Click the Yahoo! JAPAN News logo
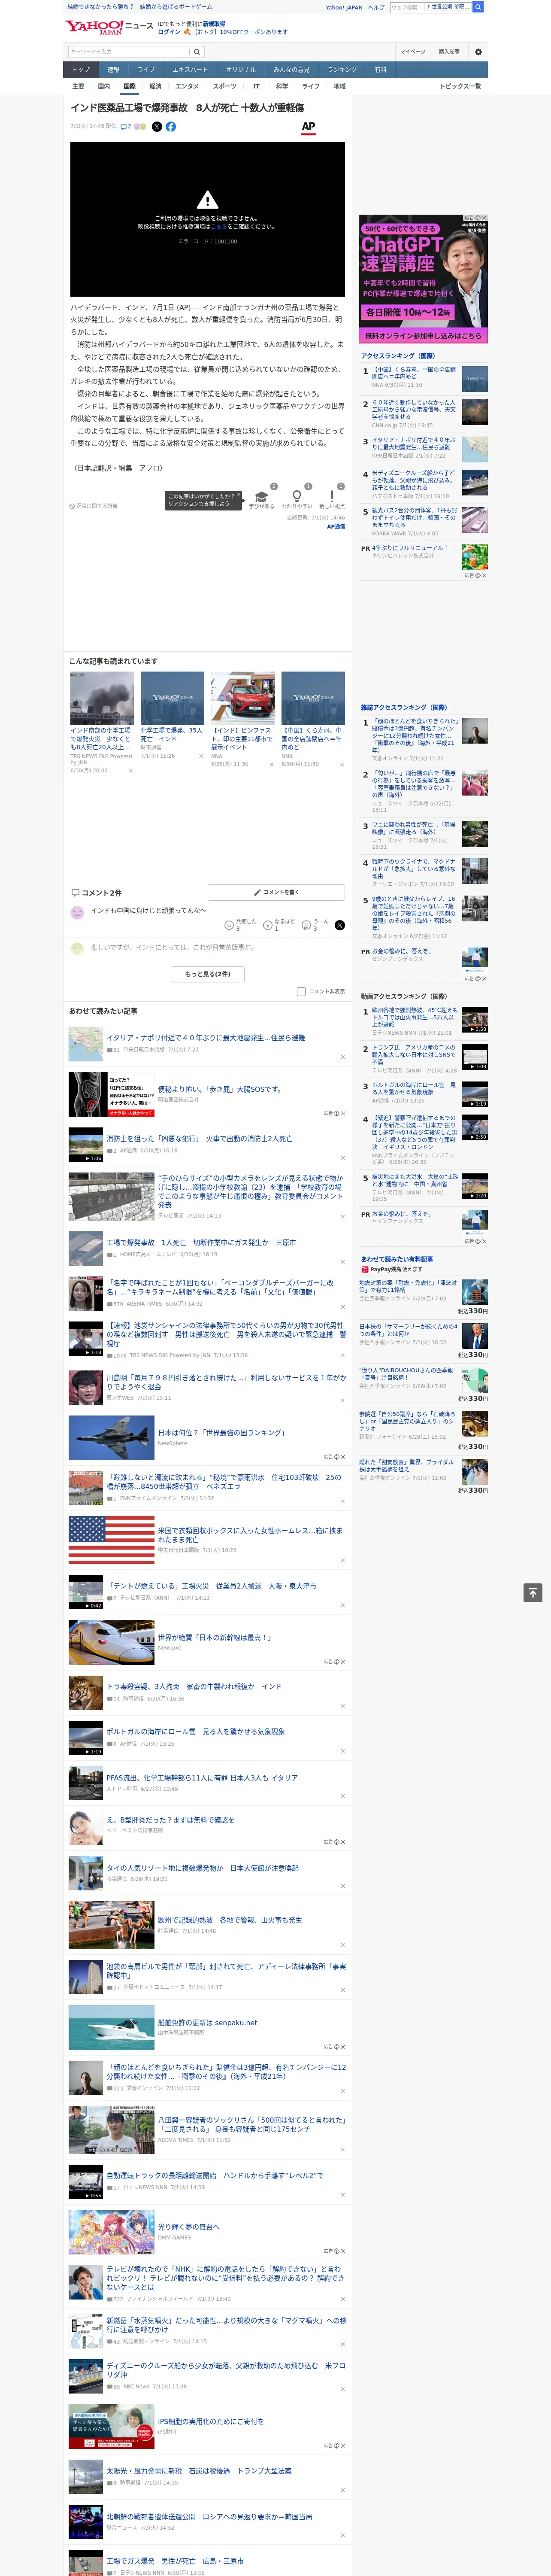This screenshot has width=551, height=2576. coord(109,27)
